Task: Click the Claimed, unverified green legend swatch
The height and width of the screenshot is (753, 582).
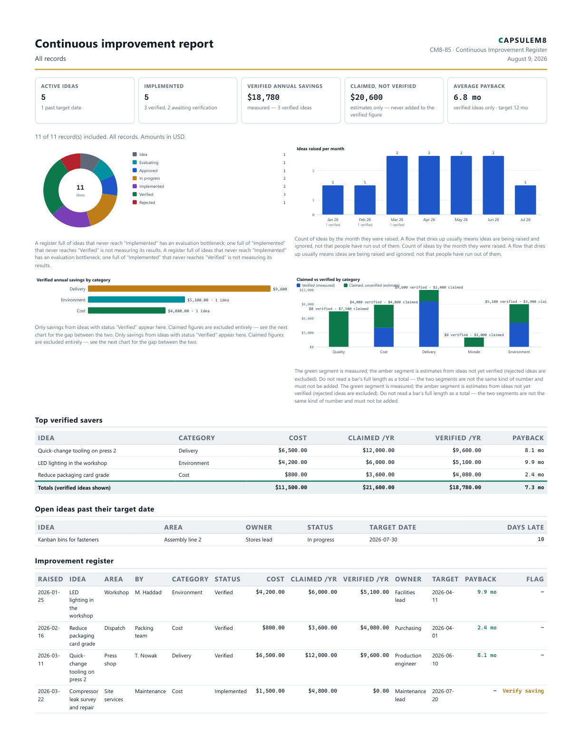Action: click(346, 285)
